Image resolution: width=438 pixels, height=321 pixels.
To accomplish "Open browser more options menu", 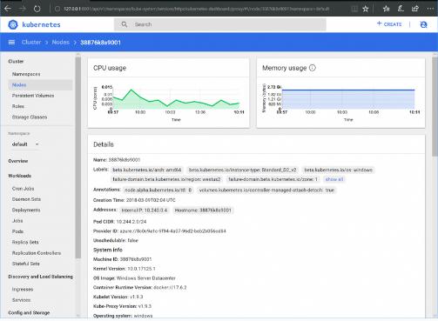I will pyautogui.click(x=430, y=9).
